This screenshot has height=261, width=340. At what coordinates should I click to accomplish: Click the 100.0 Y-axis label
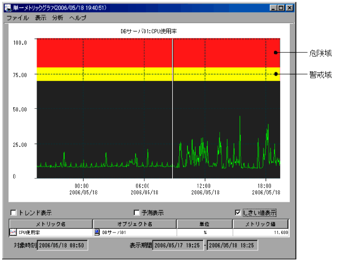coord(20,43)
